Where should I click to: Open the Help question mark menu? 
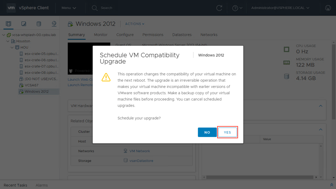(237, 8)
